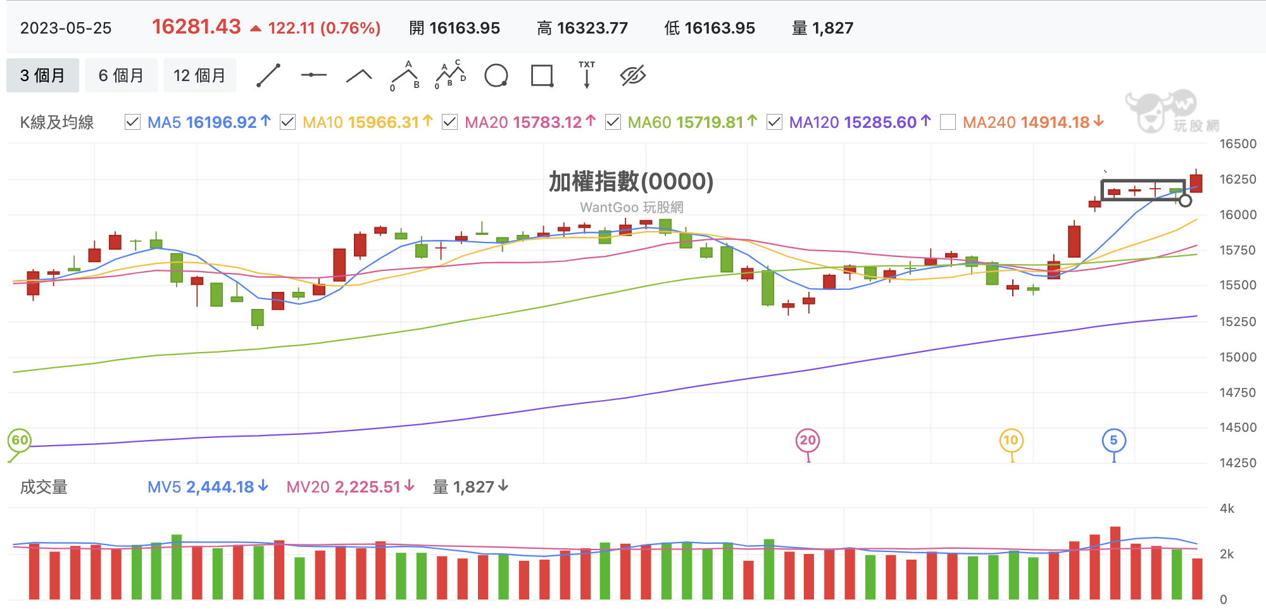Image resolution: width=1266 pixels, height=609 pixels.
Task: Select the trend line drawing tool
Action: point(268,75)
